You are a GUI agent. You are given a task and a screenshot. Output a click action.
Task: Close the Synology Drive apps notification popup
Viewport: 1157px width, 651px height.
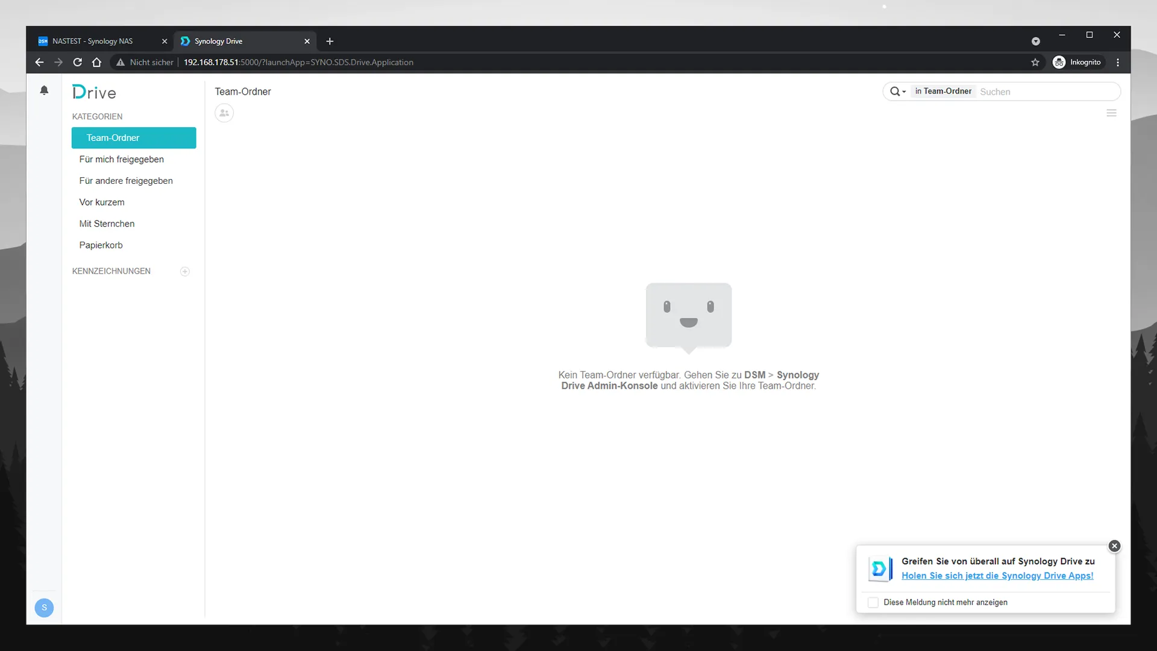pyautogui.click(x=1114, y=546)
